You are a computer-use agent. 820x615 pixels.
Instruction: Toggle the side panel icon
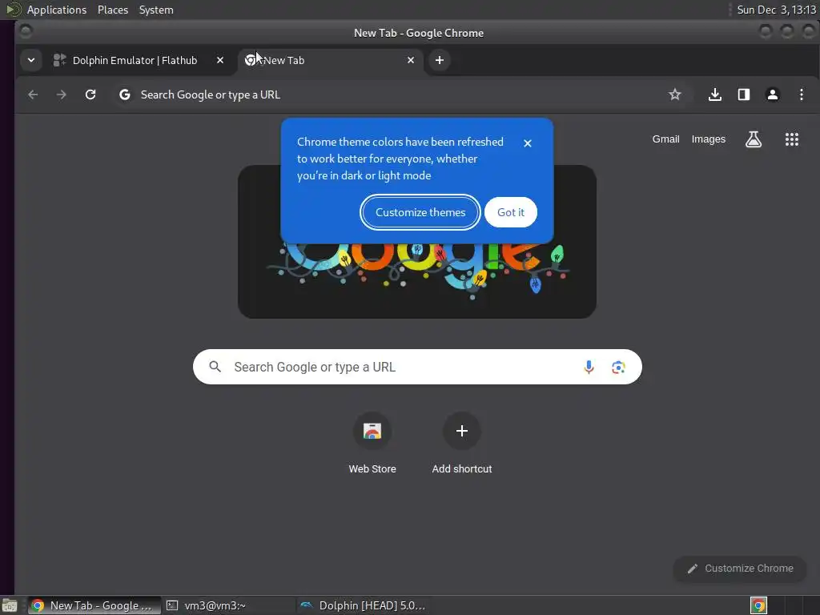(x=744, y=94)
